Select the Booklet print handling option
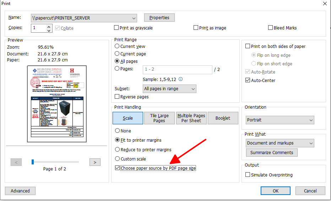 click(x=223, y=118)
